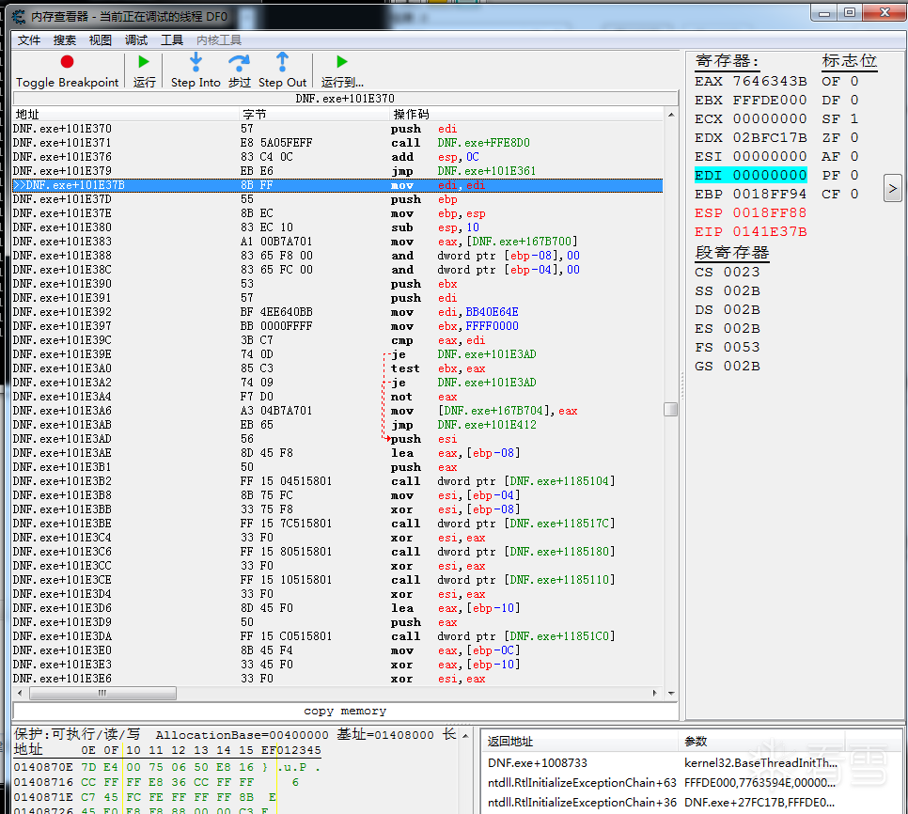Click the Step Over (步过) curved arrow icon
The width and height of the screenshot is (908, 814).
239,62
